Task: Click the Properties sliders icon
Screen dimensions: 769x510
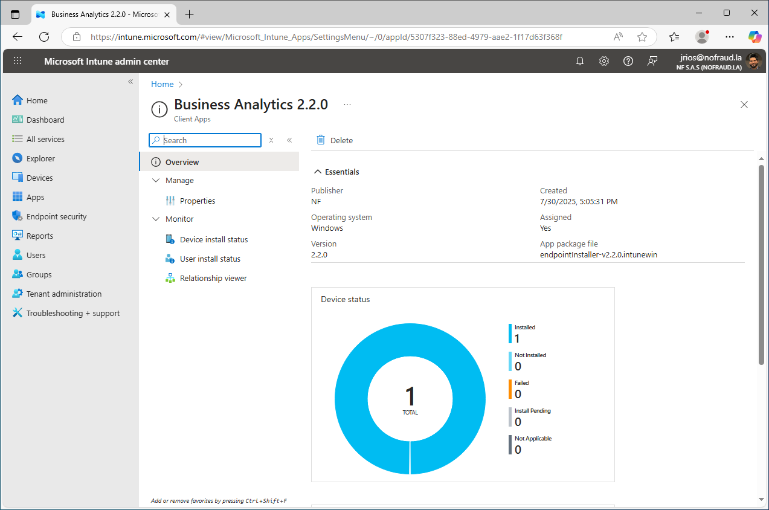Action: tap(170, 201)
